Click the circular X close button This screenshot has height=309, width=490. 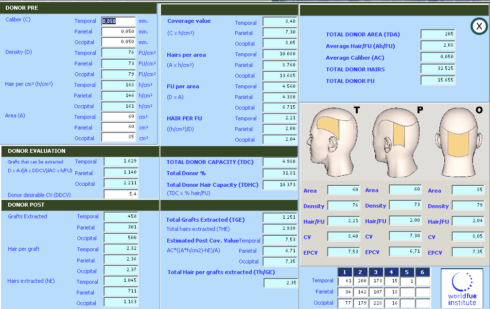coord(479,26)
